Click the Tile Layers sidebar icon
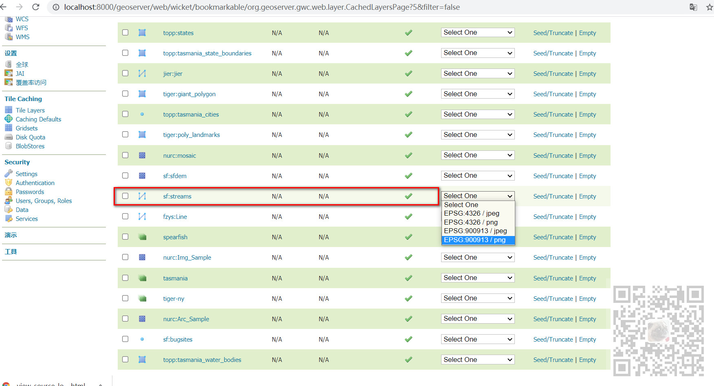The image size is (714, 386). [9, 110]
